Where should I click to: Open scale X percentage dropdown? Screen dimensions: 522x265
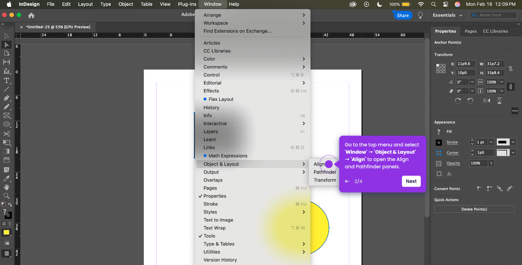coord(501,82)
